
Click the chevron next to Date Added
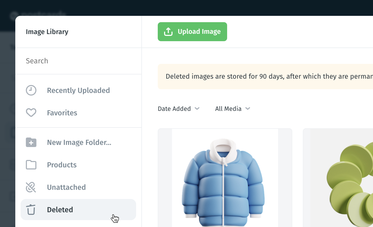coord(197,108)
